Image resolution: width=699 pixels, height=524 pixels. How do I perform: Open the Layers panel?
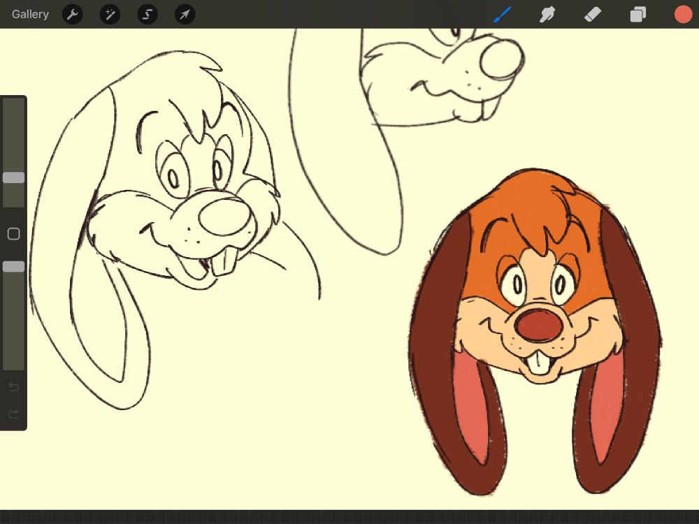click(x=638, y=14)
